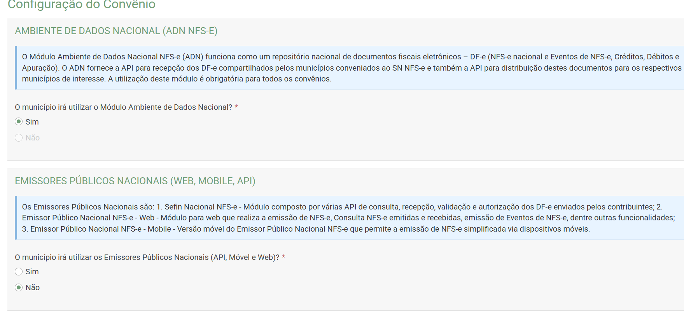684x315 pixels.
Task: Click disabled Não radio under Ambiente de Dados Nacional
Action: point(19,138)
